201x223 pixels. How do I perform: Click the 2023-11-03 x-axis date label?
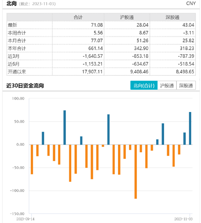coord(183,219)
